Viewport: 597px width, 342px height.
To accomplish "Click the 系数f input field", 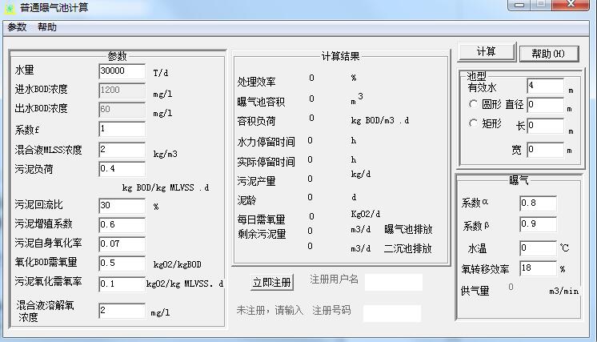I will point(122,130).
